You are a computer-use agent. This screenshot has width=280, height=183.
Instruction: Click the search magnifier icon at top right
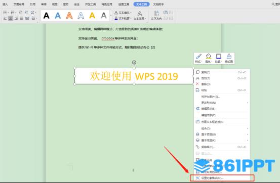273,4
